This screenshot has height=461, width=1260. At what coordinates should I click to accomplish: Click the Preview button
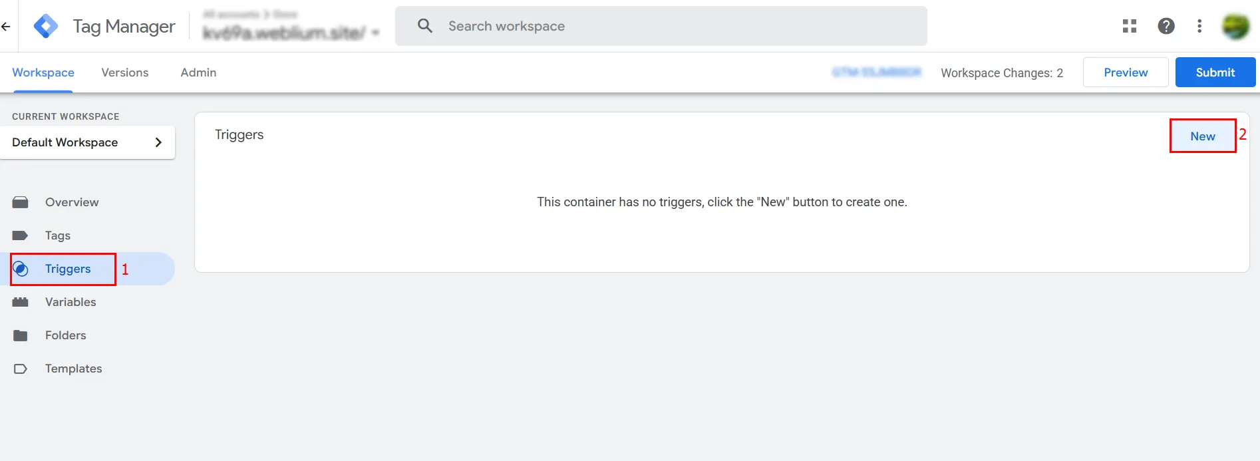pos(1125,73)
